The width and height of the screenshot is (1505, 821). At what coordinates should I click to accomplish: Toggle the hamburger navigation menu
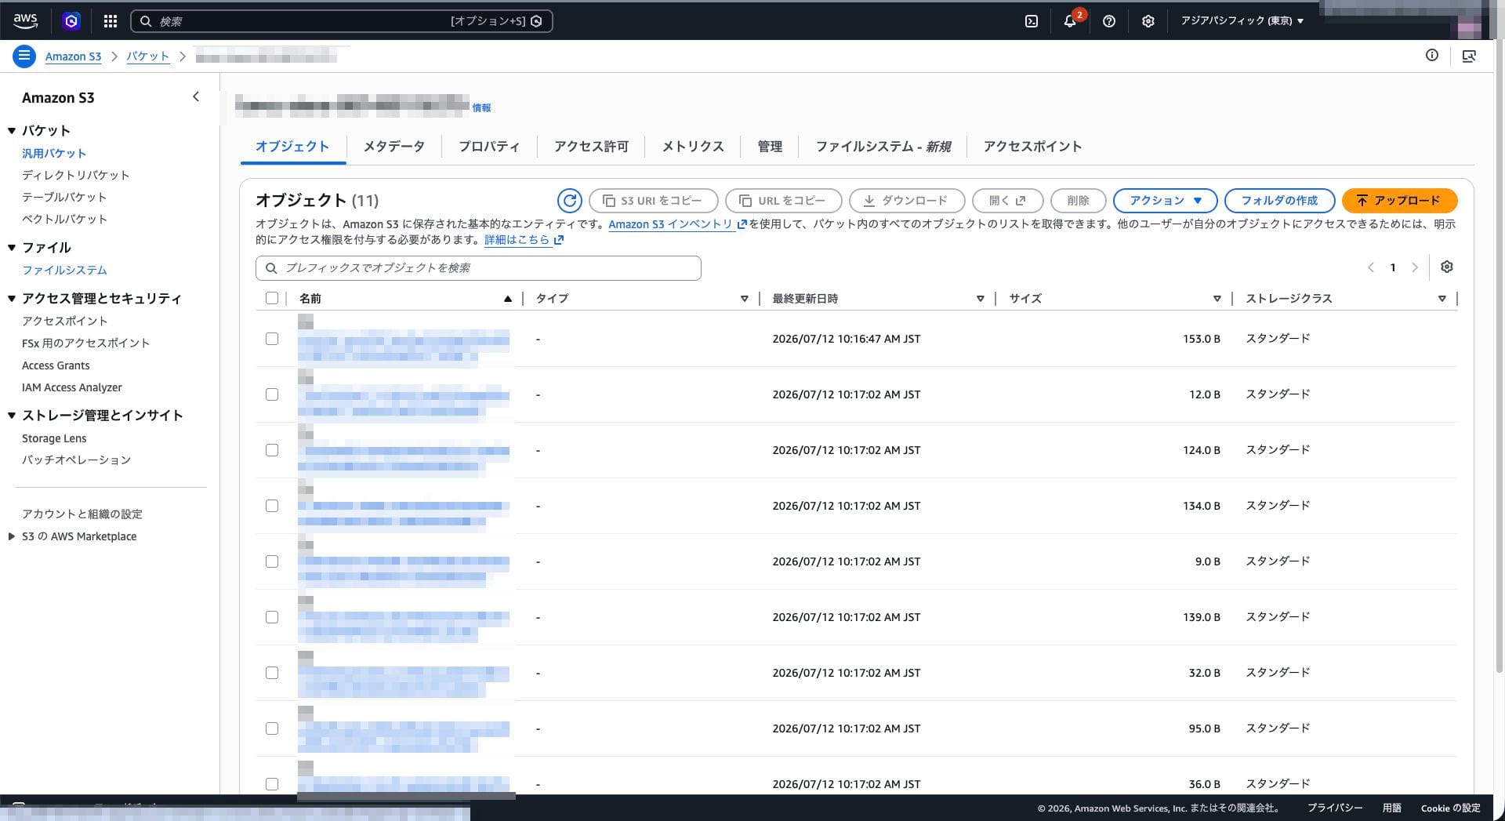24,56
